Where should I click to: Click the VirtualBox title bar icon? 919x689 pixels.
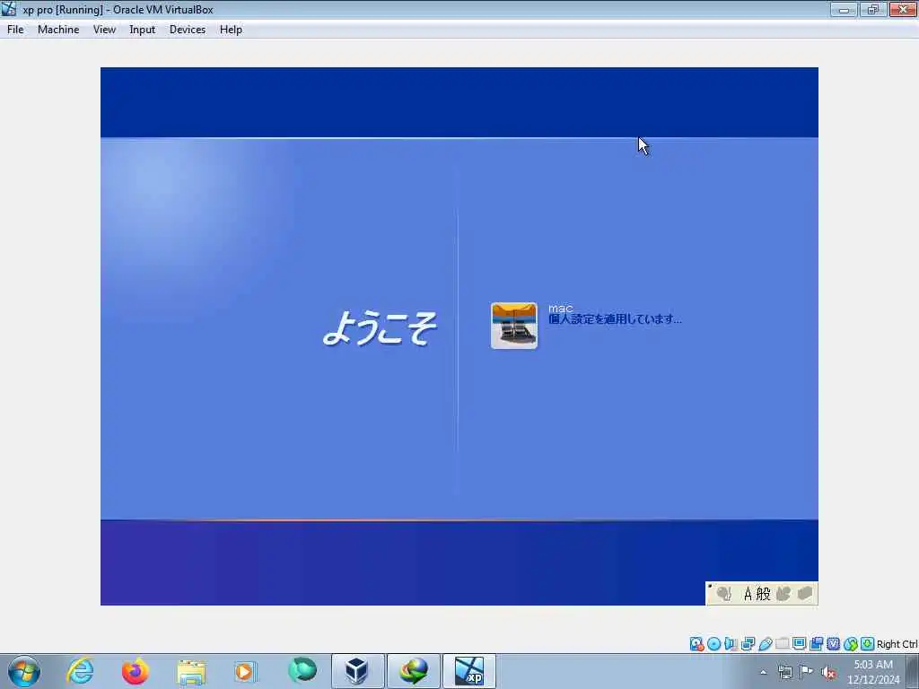coord(9,9)
